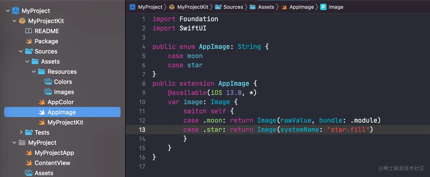
Task: Select README in the navigator
Action: [47, 31]
